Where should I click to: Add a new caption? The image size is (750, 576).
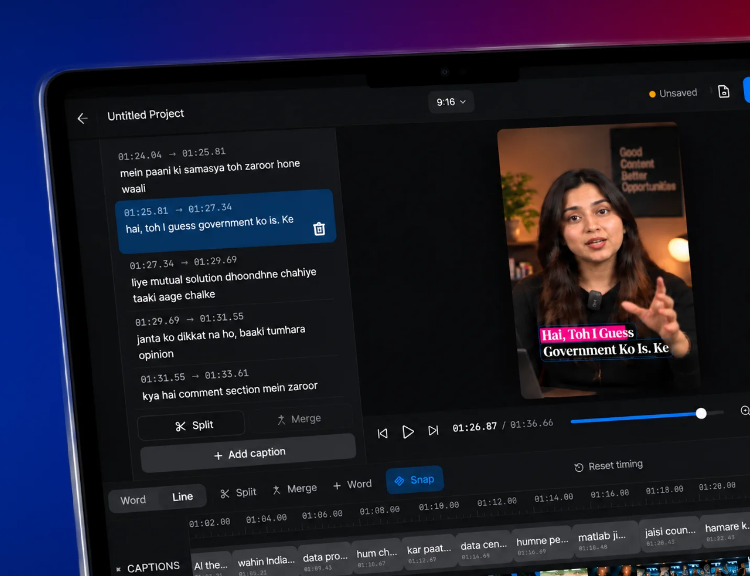click(249, 453)
